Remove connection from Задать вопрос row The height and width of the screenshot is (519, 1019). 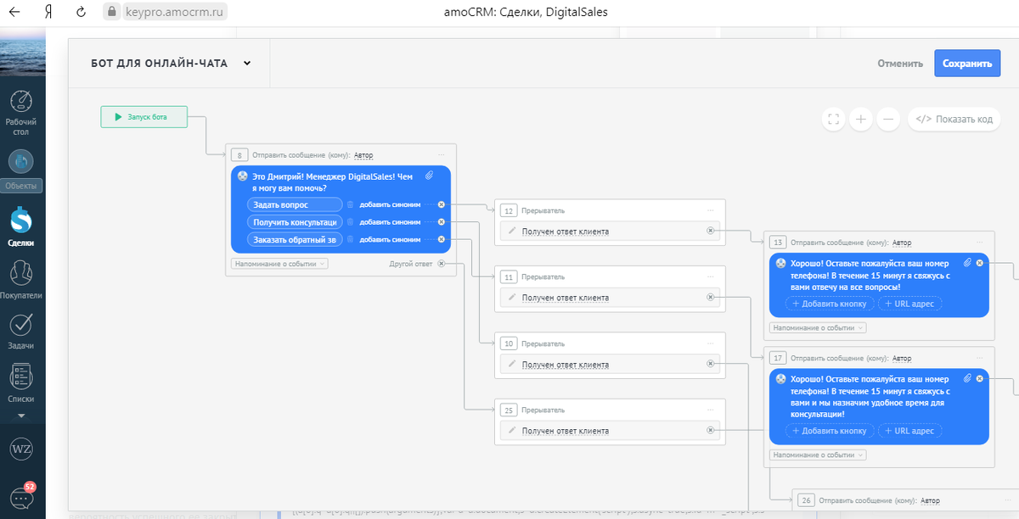pos(441,204)
